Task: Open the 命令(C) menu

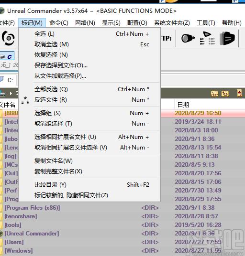Action: 59,23
